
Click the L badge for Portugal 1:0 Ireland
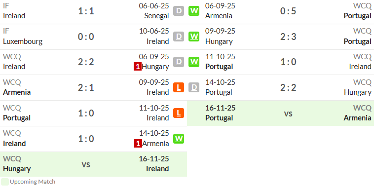[179, 113]
